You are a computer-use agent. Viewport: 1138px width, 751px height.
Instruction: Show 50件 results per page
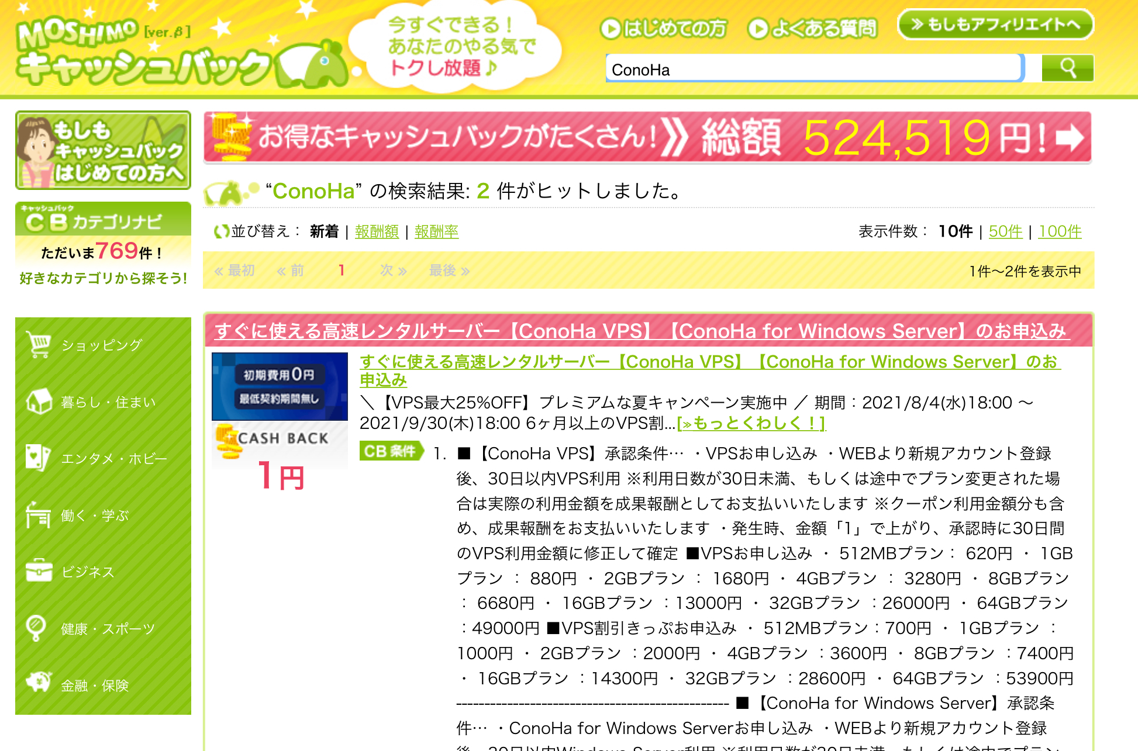1005,231
